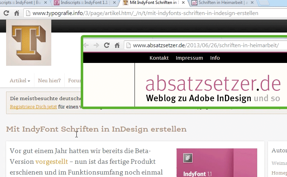
Task: Reload the absatzsetzer.de page in inset
Action: click(x=107, y=45)
